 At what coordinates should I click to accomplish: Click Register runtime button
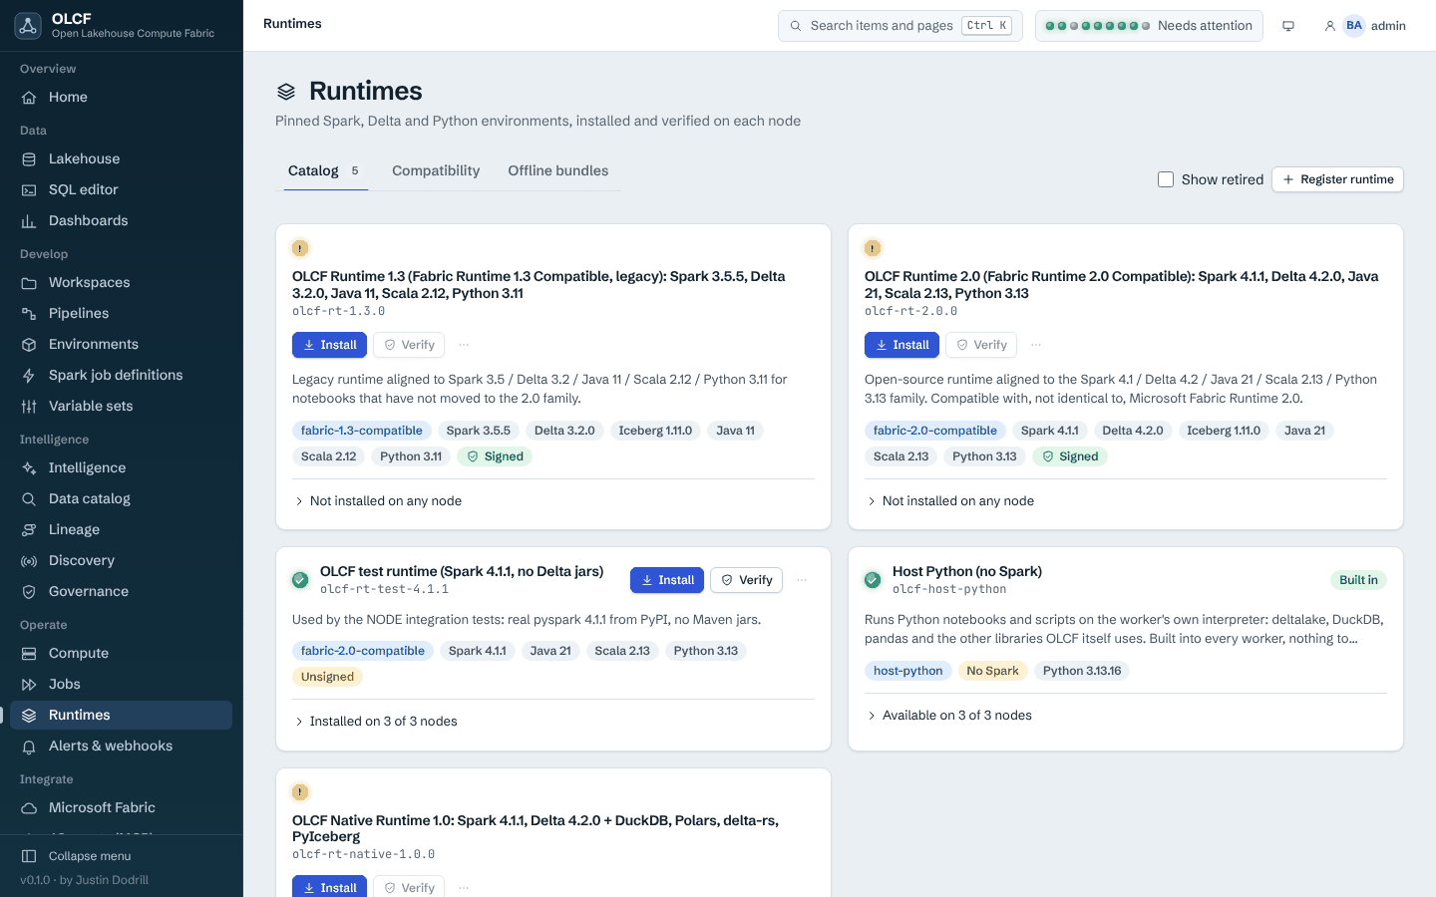tap(1337, 179)
